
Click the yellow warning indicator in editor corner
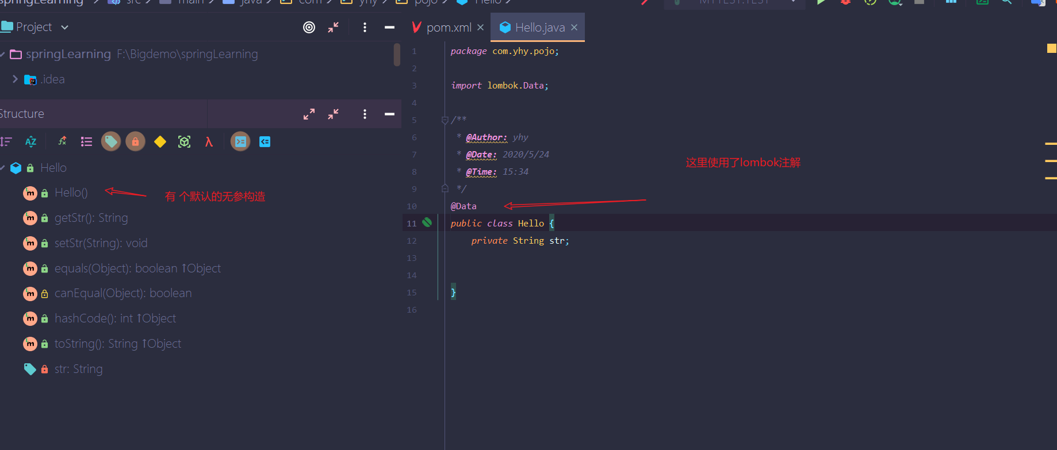(x=1052, y=48)
